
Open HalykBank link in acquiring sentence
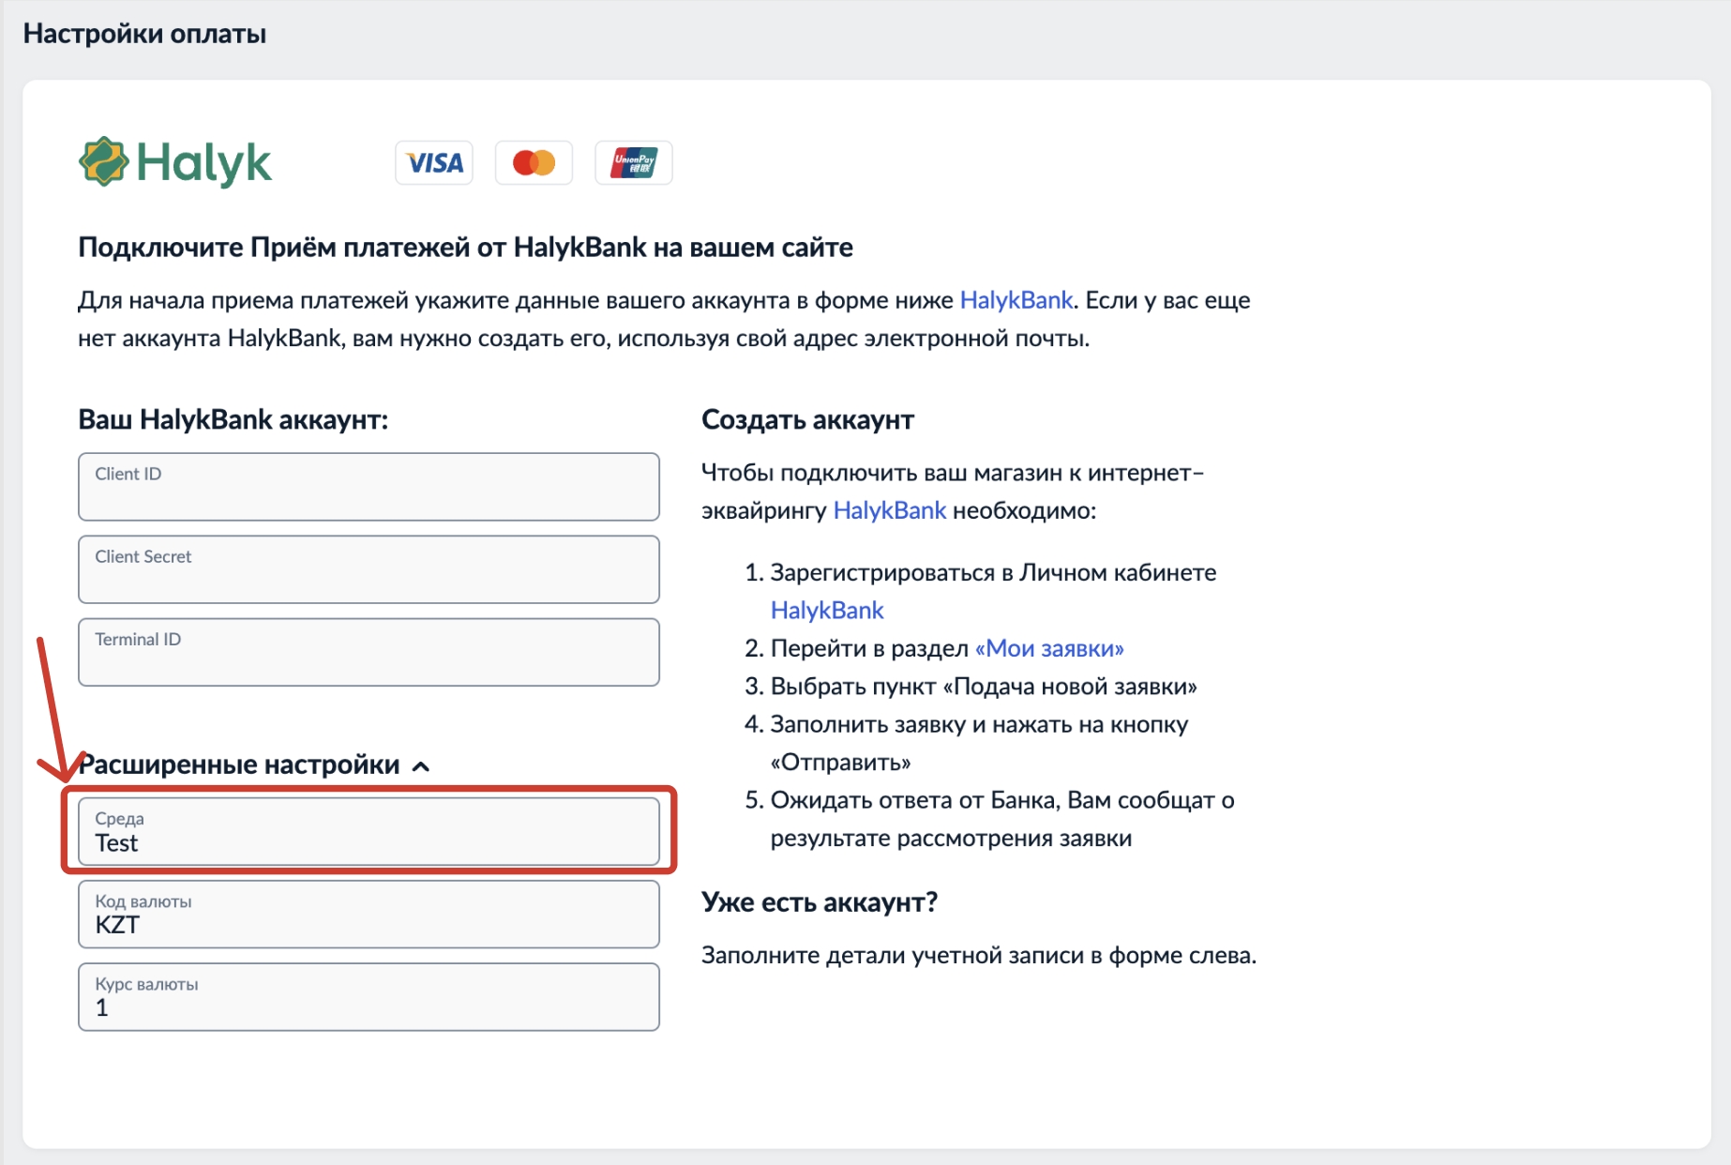click(889, 510)
